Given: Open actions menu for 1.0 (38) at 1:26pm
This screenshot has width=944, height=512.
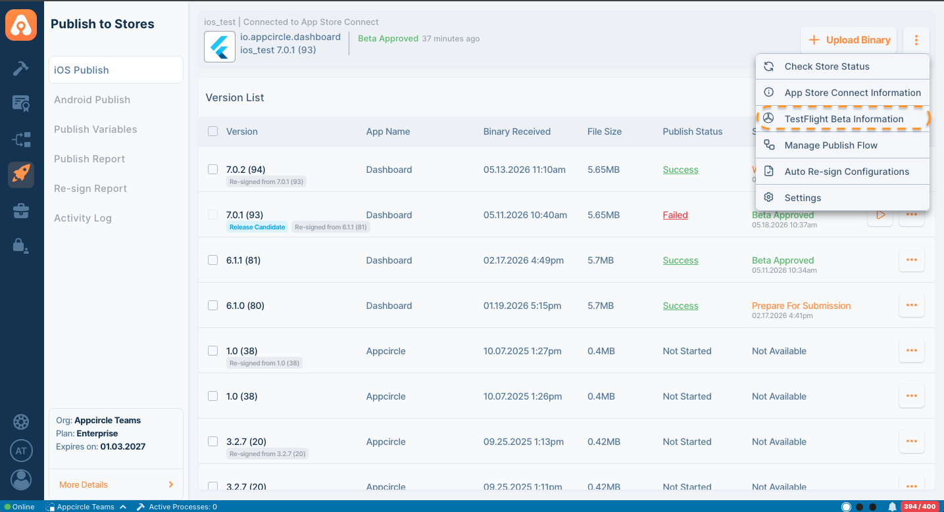Looking at the screenshot, I should pos(912,396).
